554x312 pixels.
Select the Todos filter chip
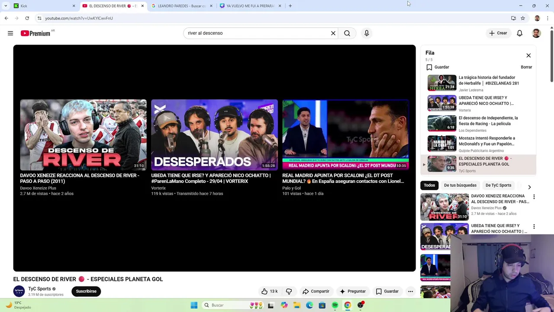429,185
